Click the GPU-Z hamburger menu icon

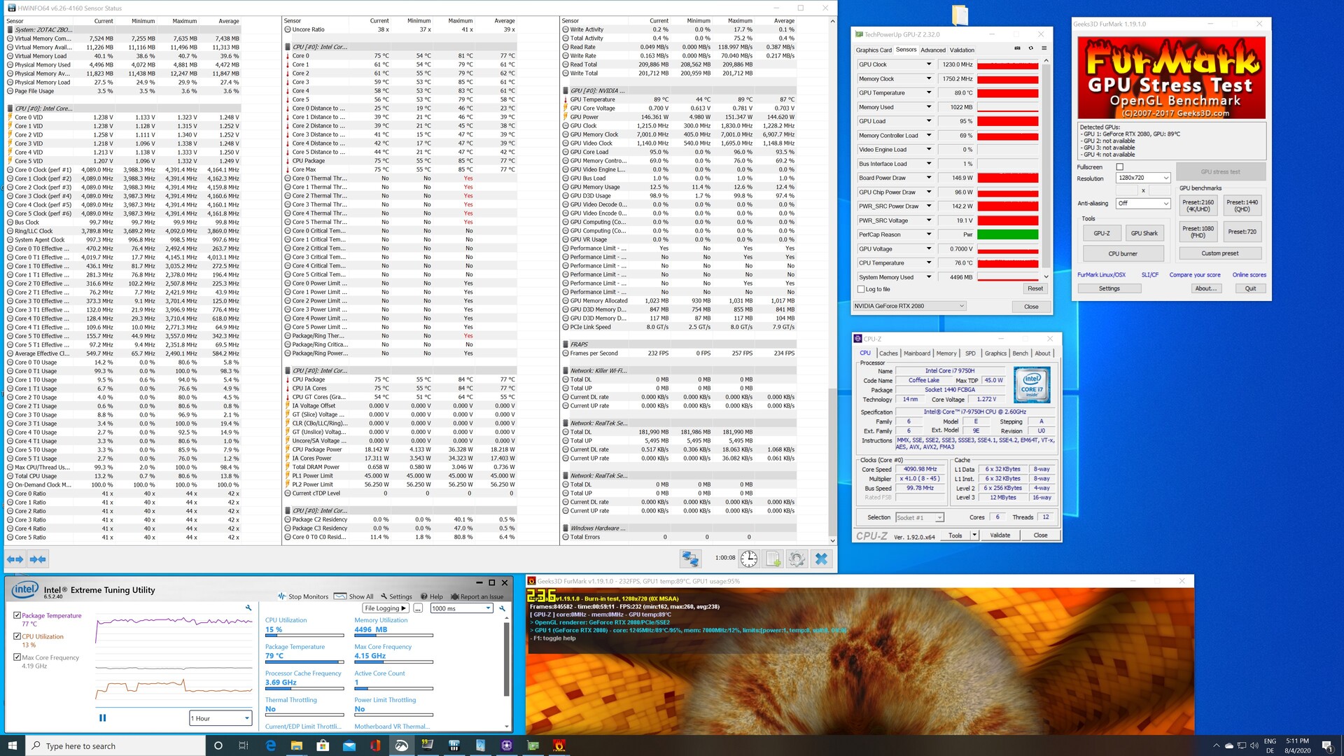click(x=1044, y=48)
